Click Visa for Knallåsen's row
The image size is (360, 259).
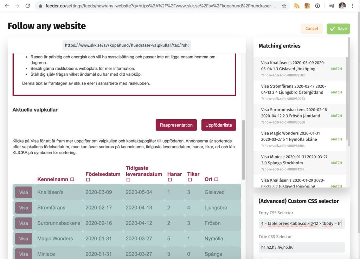coord(24,192)
